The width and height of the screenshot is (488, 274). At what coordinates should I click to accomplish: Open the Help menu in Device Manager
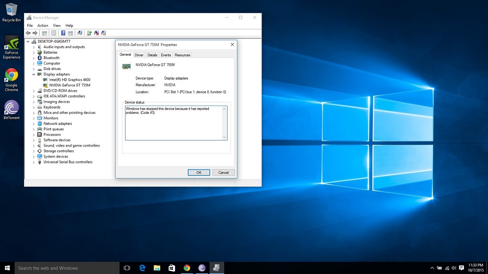[69, 25]
